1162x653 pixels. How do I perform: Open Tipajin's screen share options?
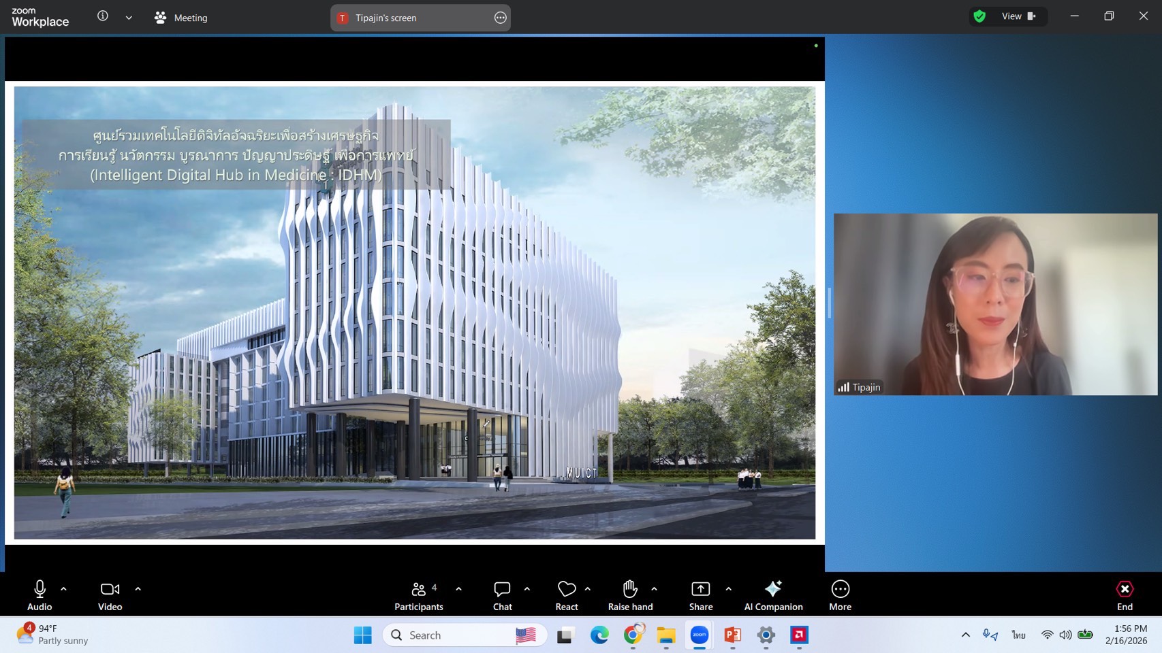501,18
